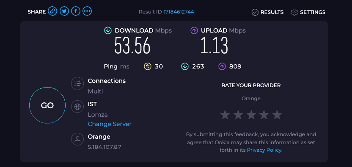Click the Change Server link
The height and width of the screenshot is (167, 352).
(x=110, y=124)
